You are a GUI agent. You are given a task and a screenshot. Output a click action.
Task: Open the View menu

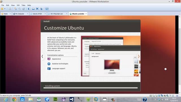(13, 5)
